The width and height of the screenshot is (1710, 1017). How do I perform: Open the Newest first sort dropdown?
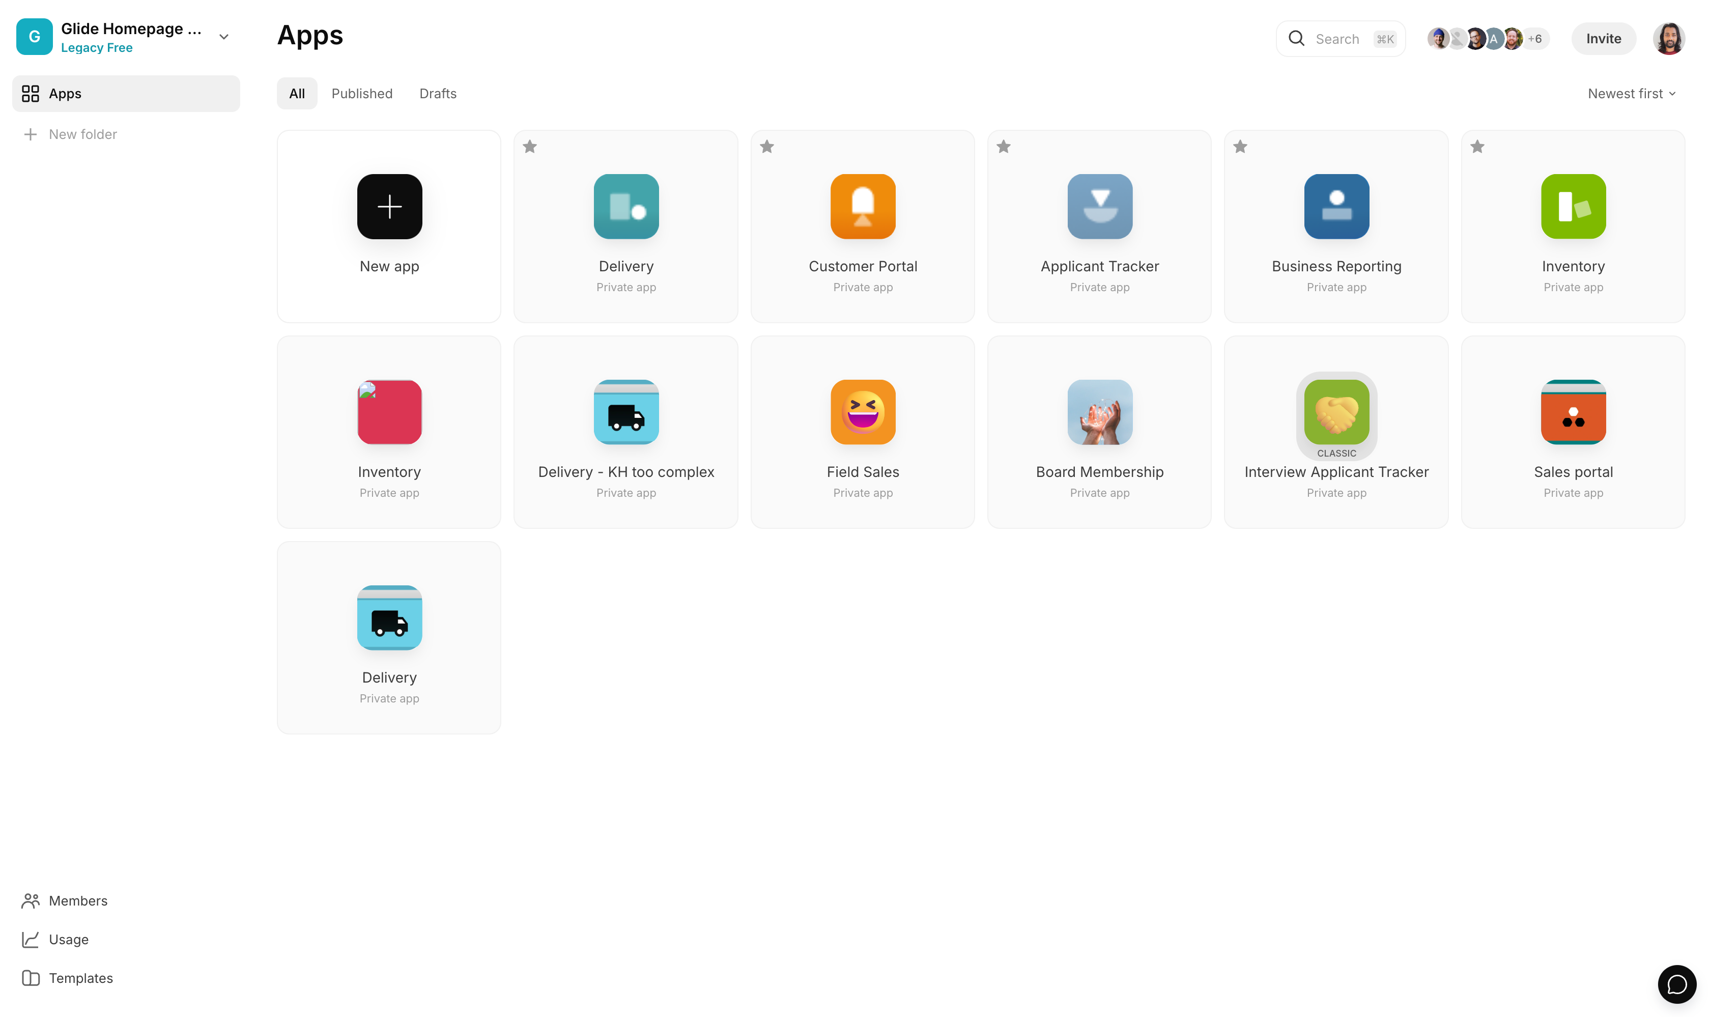pos(1631,93)
